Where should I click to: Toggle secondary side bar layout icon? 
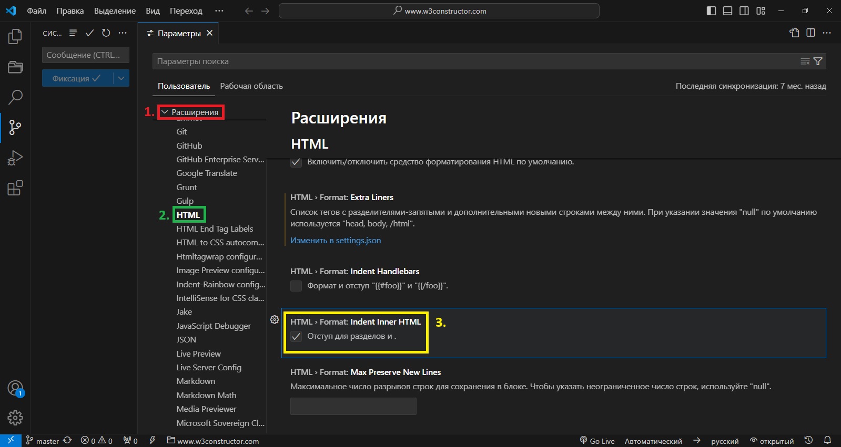pos(744,11)
